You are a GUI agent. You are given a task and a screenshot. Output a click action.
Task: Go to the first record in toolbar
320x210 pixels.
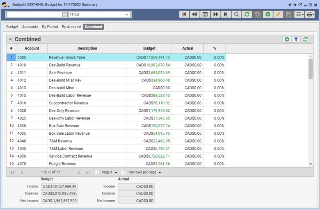tap(184, 14)
